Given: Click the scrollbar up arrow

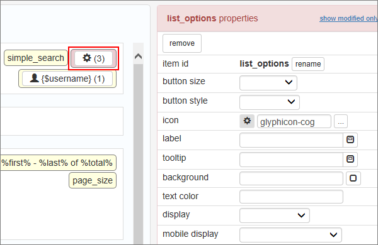Looking at the screenshot, I should 139,57.
